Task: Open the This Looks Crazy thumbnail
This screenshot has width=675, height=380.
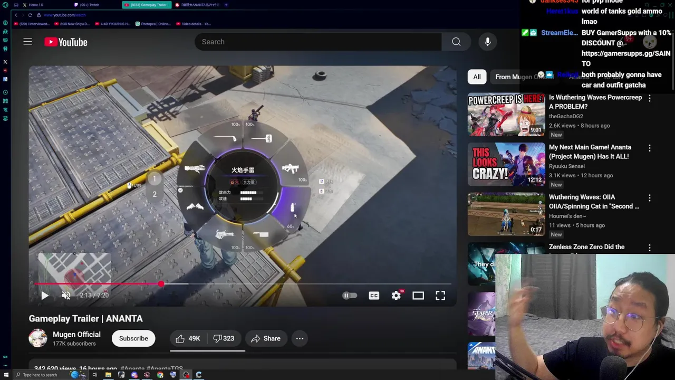Action: pyautogui.click(x=506, y=164)
